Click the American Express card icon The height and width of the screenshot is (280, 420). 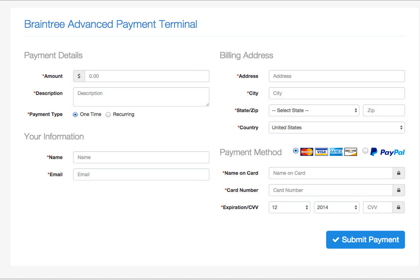[336, 152]
